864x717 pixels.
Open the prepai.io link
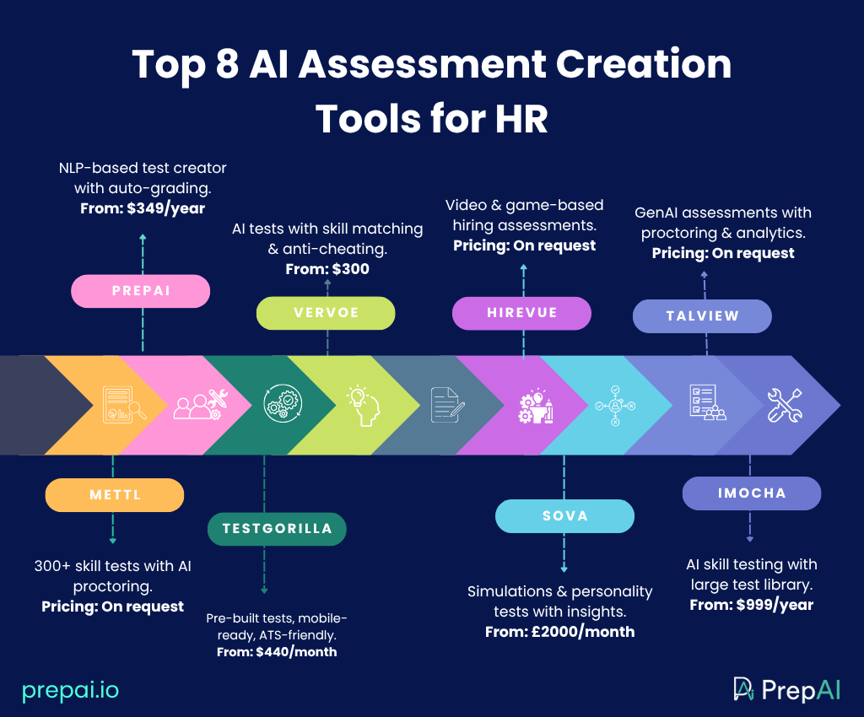[x=70, y=690]
